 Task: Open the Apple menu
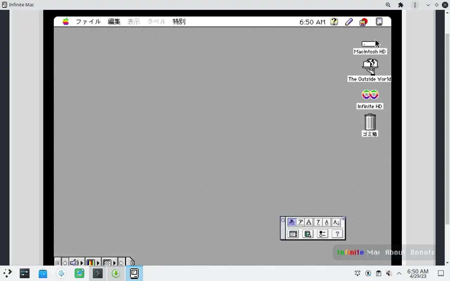tap(66, 22)
